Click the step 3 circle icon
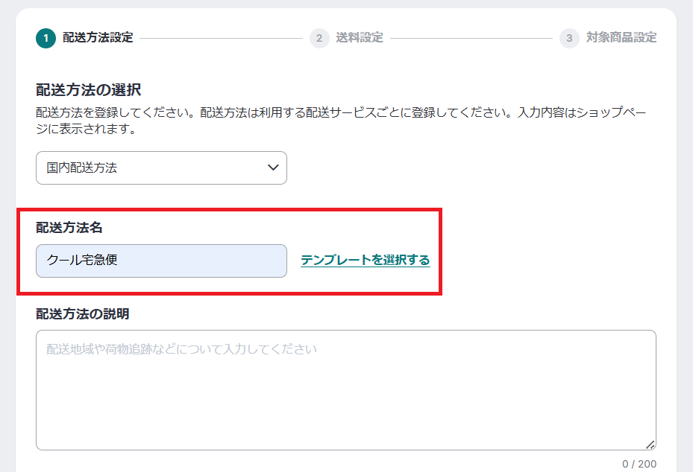The width and height of the screenshot is (693, 472). click(x=569, y=38)
